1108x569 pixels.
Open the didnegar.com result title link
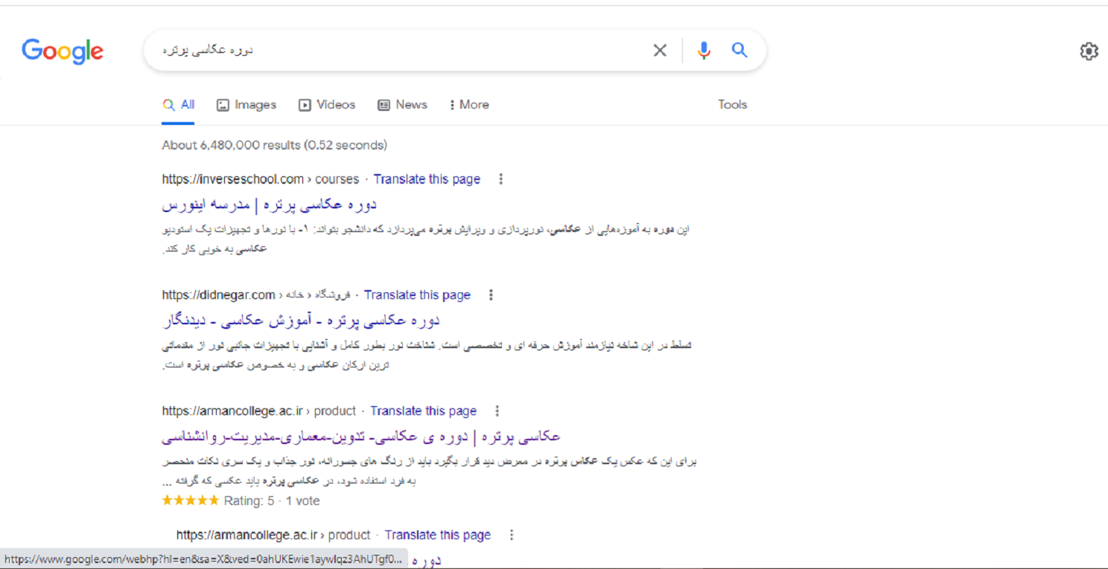(x=301, y=321)
